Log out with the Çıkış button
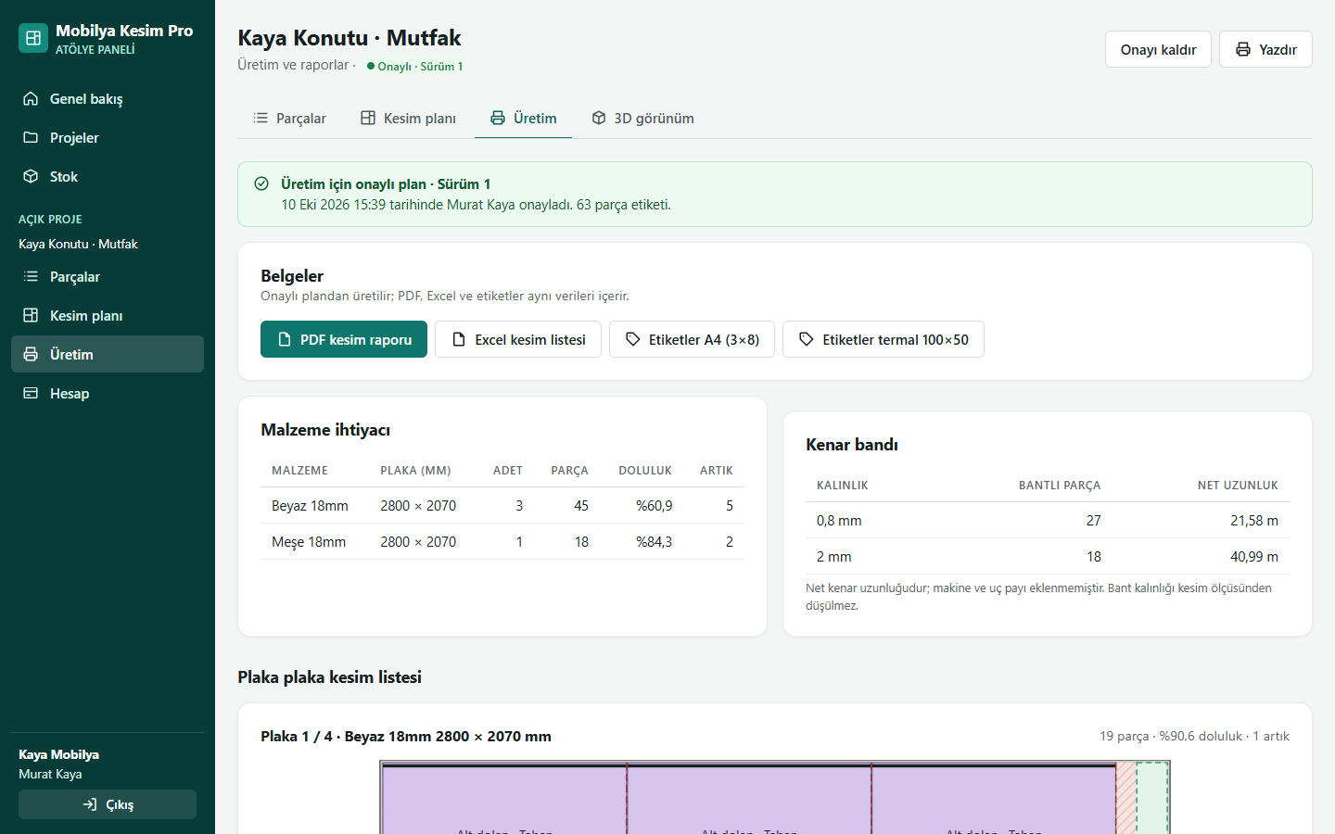Image resolution: width=1335 pixels, height=834 pixels. coord(108,804)
